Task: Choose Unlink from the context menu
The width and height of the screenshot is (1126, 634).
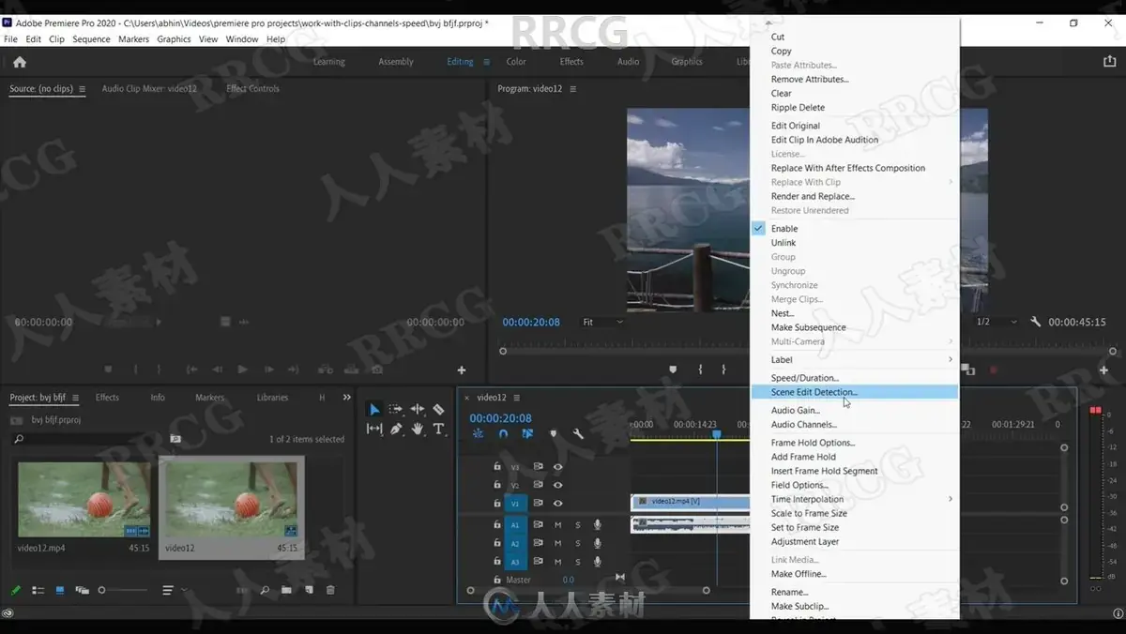Action: [x=855, y=243]
